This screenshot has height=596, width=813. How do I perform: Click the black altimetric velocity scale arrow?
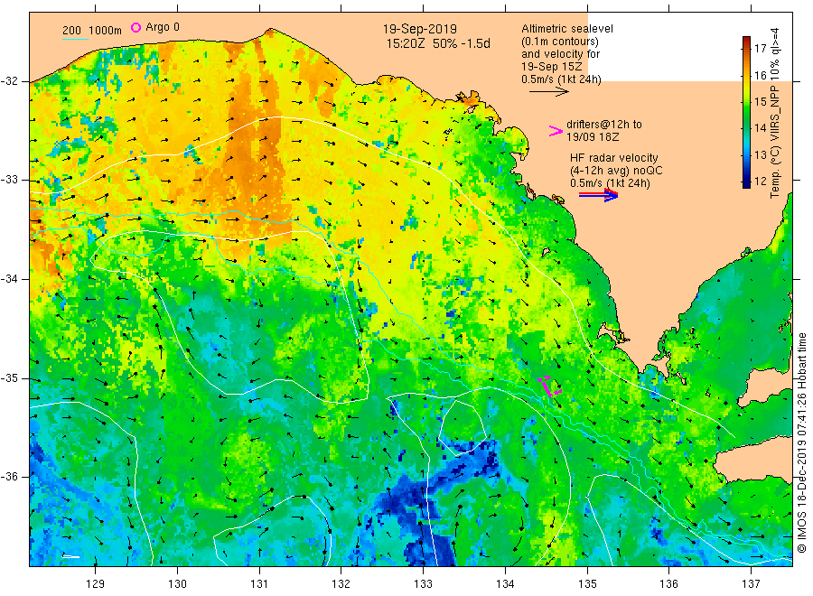[x=549, y=92]
